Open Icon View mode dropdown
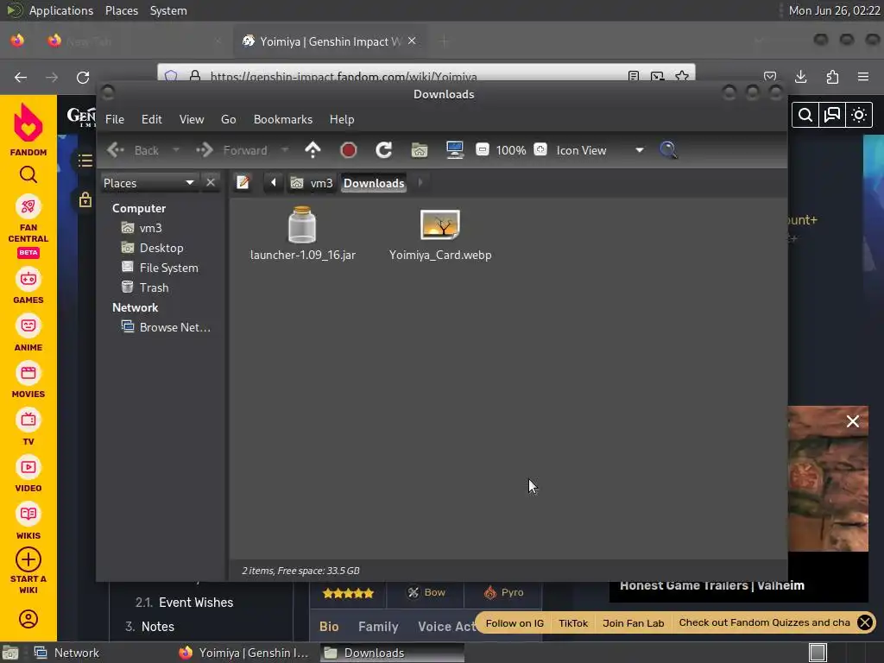 click(600, 150)
